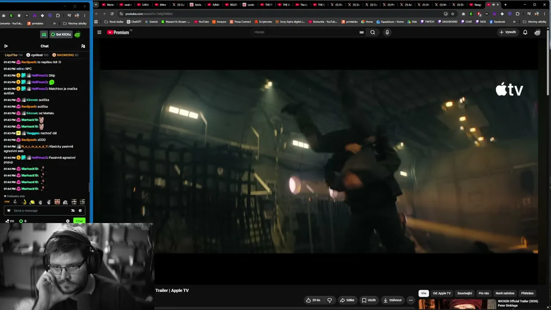Open the Kick leaderboard icon button
Viewport: 551px width, 310px height.
44,34
